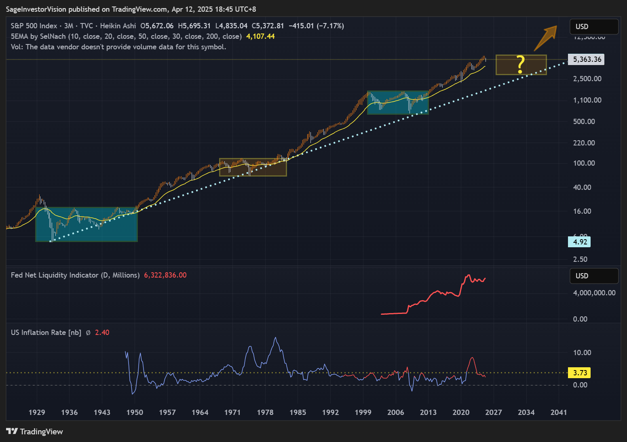Click the L4,835.04 low value
This screenshot has width=627, height=442.
point(231,26)
